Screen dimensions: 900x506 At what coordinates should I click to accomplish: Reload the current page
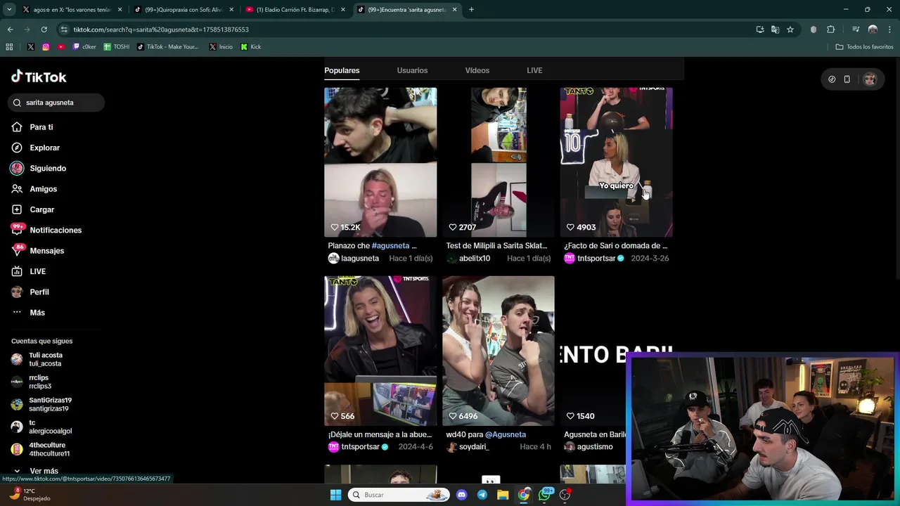(x=44, y=30)
